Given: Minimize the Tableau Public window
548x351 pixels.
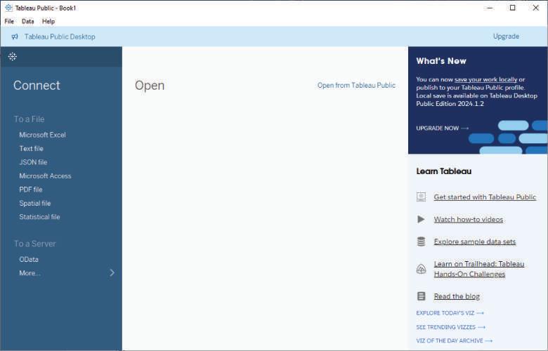Looking at the screenshot, I should coord(490,8).
